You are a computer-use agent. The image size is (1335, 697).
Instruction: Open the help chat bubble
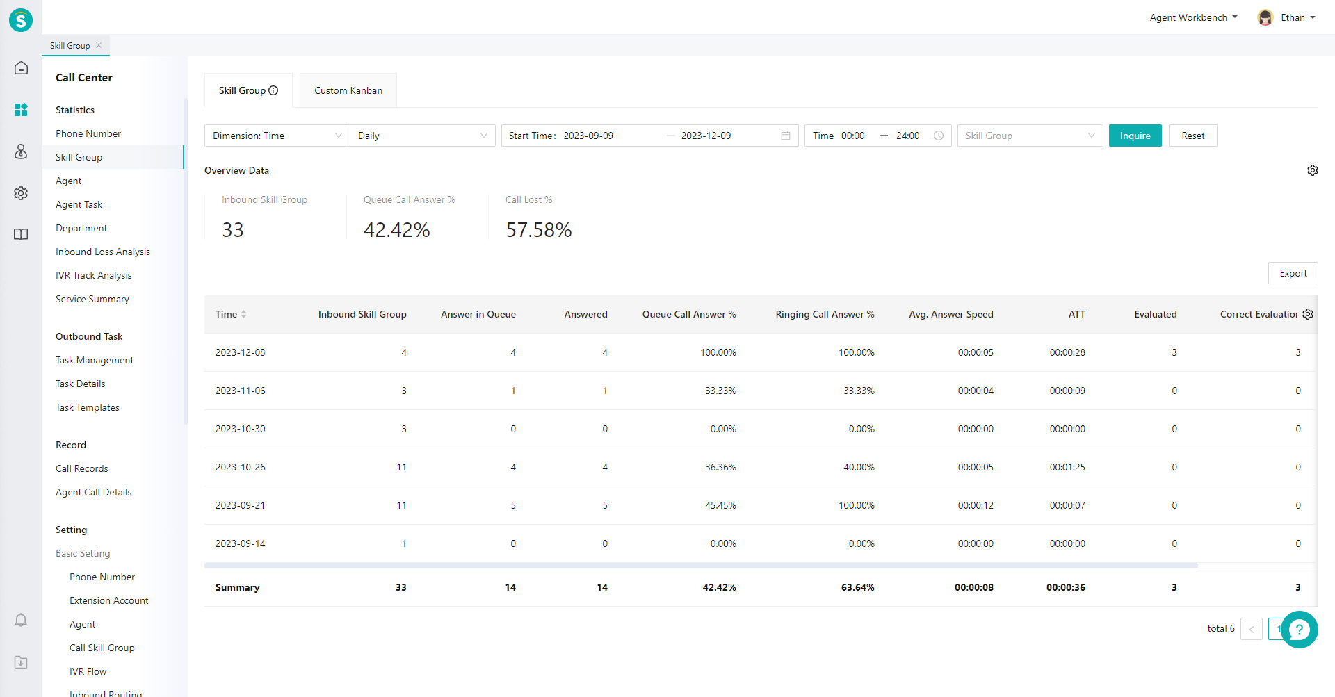coord(1299,630)
